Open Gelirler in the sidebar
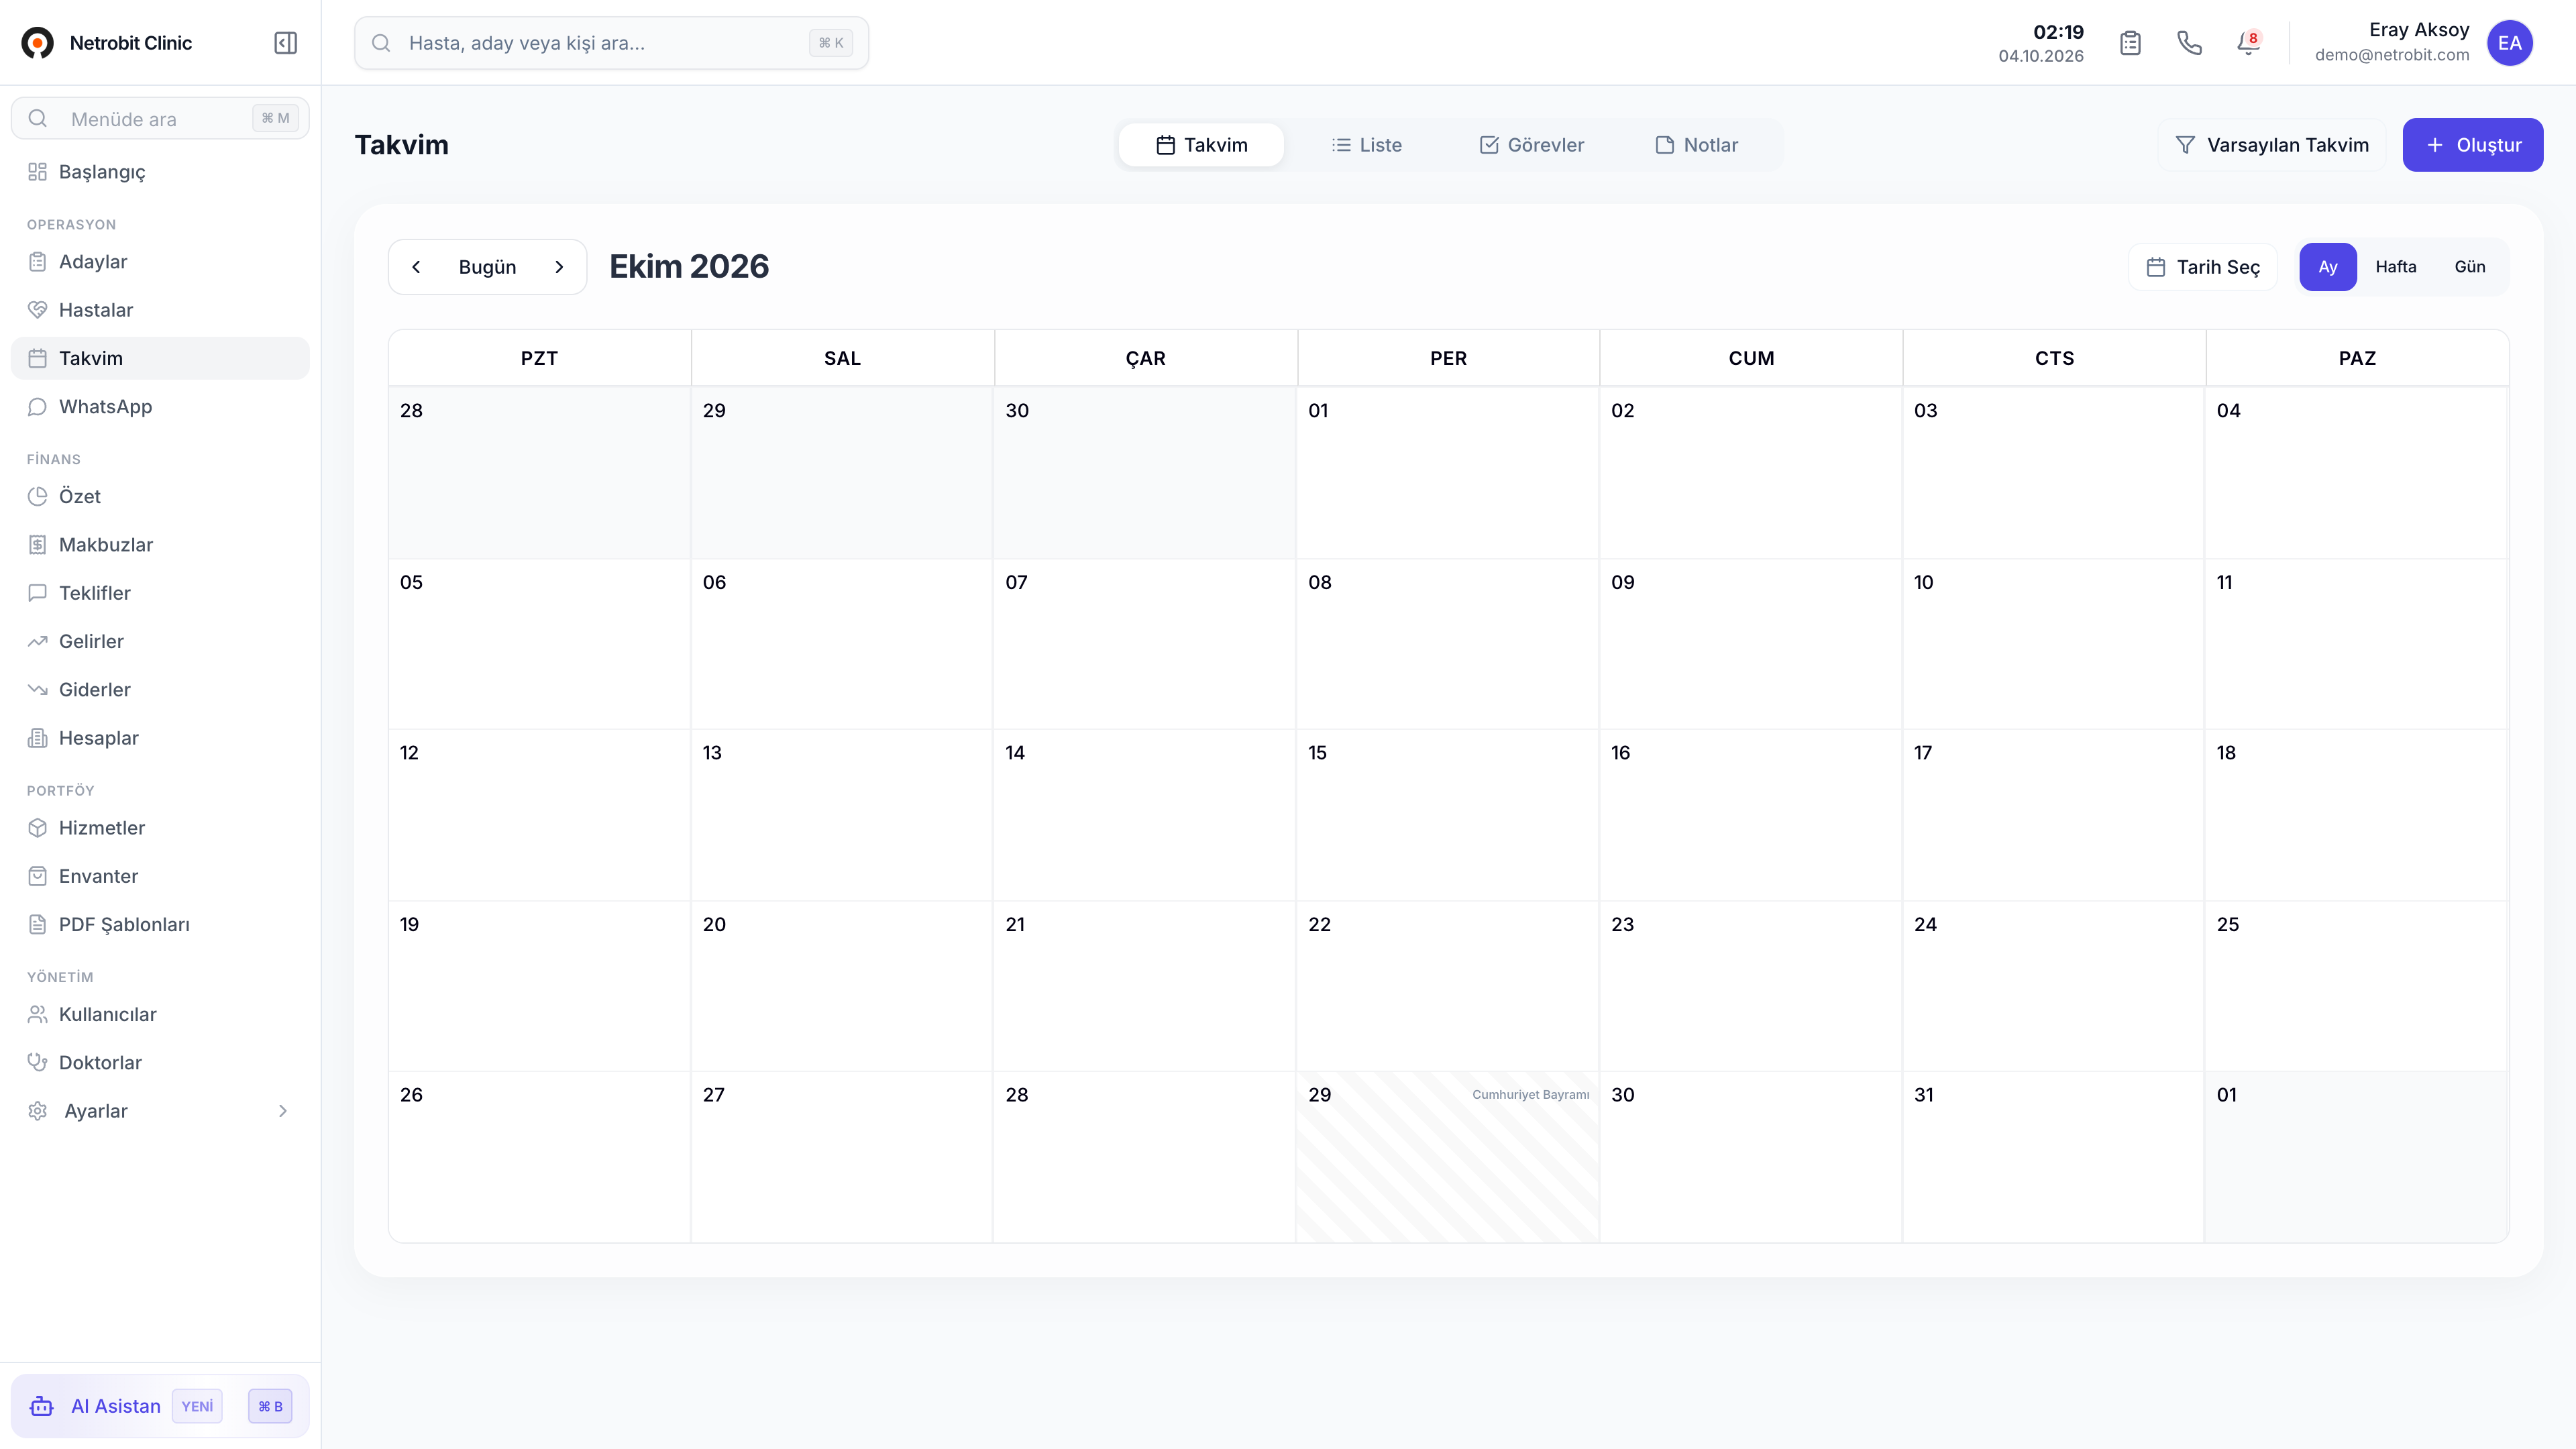Screen dimensions: 2576x1449 tap(160, 642)
